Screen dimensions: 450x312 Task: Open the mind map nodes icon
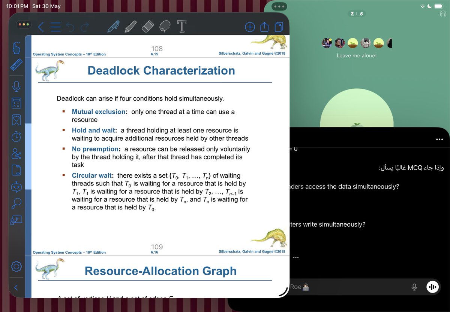click(x=16, y=153)
